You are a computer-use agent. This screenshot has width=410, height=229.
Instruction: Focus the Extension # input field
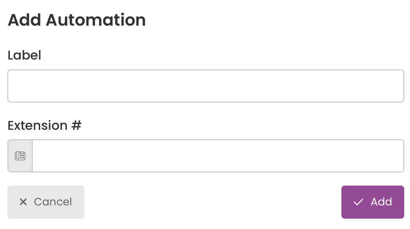point(218,156)
